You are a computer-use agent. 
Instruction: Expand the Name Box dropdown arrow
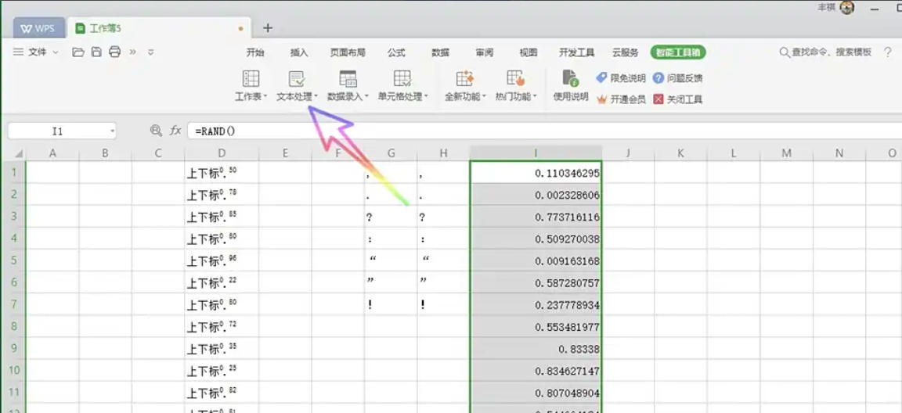click(112, 131)
